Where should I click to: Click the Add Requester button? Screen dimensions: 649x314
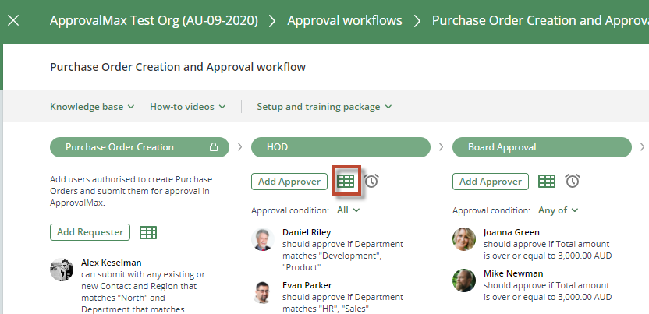90,232
